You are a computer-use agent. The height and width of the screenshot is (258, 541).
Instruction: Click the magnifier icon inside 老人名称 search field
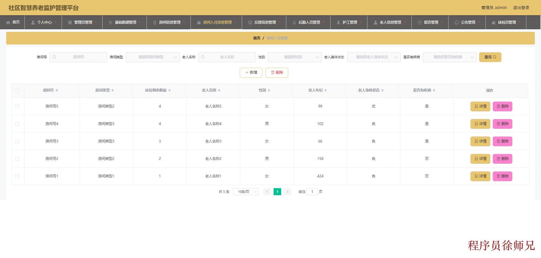coord(203,57)
